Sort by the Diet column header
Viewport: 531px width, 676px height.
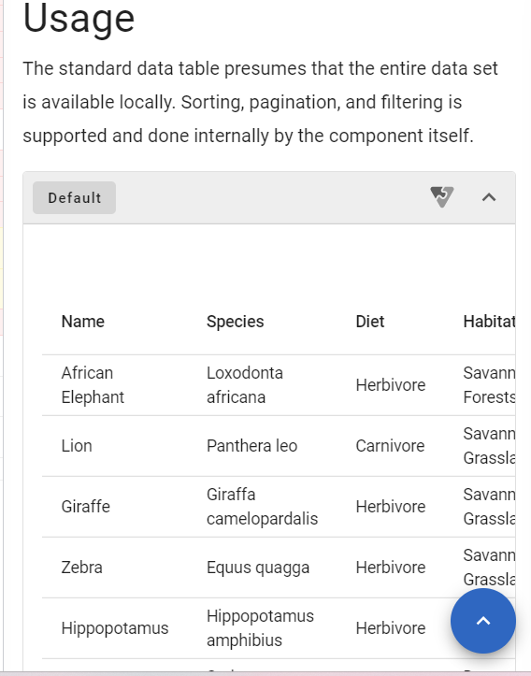(x=370, y=322)
